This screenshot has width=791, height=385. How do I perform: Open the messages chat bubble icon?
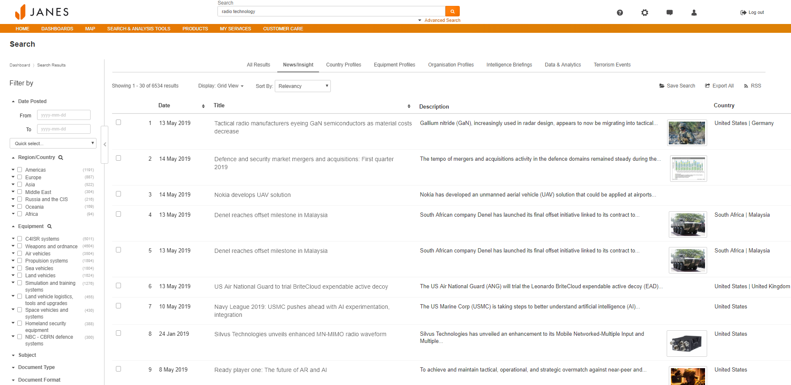[x=670, y=13]
